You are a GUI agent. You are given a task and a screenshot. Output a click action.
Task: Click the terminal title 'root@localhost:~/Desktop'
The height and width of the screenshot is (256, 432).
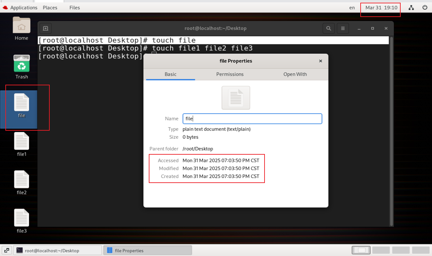(x=215, y=28)
